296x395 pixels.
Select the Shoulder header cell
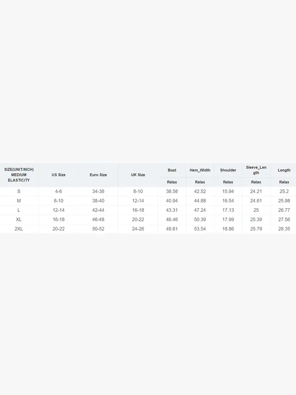(228, 170)
